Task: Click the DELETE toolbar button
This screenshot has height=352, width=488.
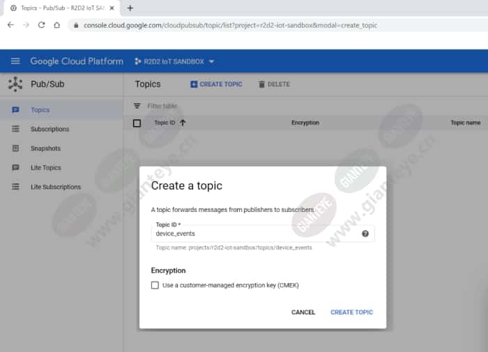Action: [x=274, y=84]
